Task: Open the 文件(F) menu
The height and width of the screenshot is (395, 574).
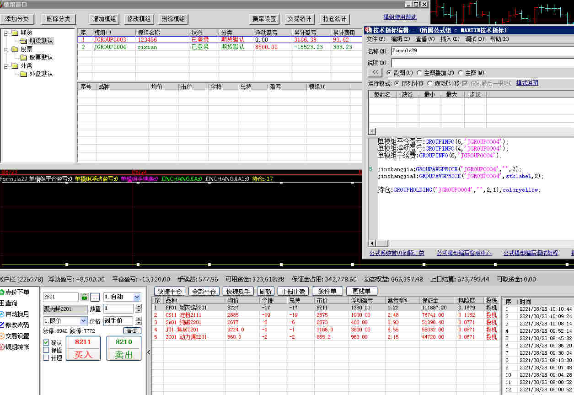Action: tap(376, 39)
